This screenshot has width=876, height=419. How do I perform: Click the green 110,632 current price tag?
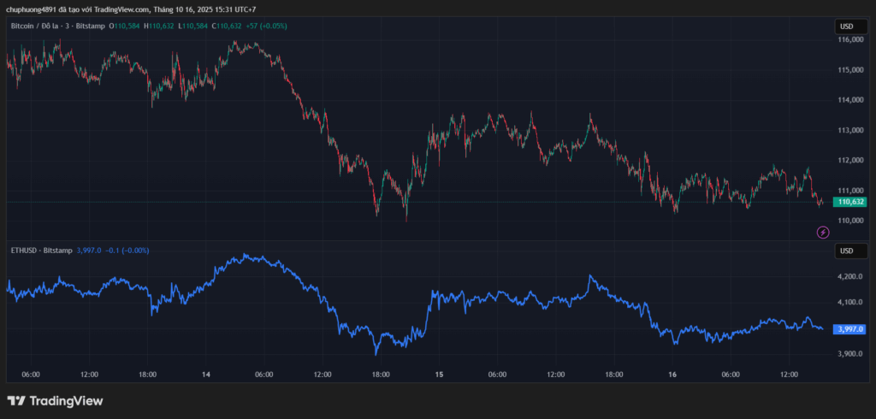[851, 202]
